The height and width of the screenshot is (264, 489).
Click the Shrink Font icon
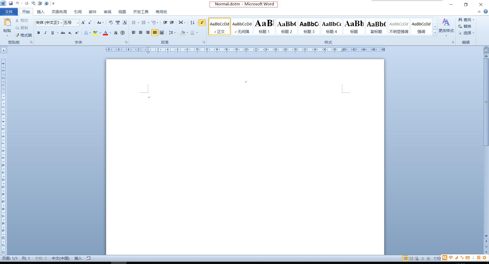point(90,23)
